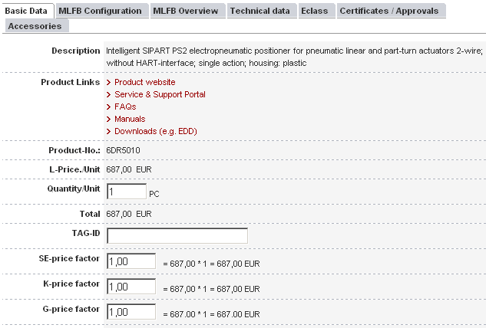Open the Manuals link
Viewport: 486px width, 328px height.
[130, 119]
